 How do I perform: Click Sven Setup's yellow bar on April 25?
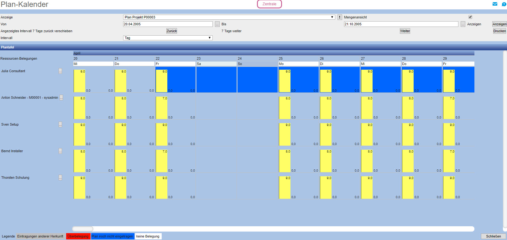click(285, 134)
